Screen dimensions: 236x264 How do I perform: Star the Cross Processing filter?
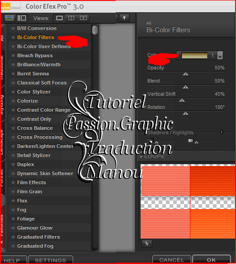pos(13,137)
